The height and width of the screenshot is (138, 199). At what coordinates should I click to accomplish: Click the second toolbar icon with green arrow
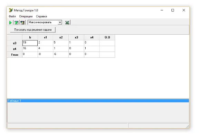tap(16, 22)
